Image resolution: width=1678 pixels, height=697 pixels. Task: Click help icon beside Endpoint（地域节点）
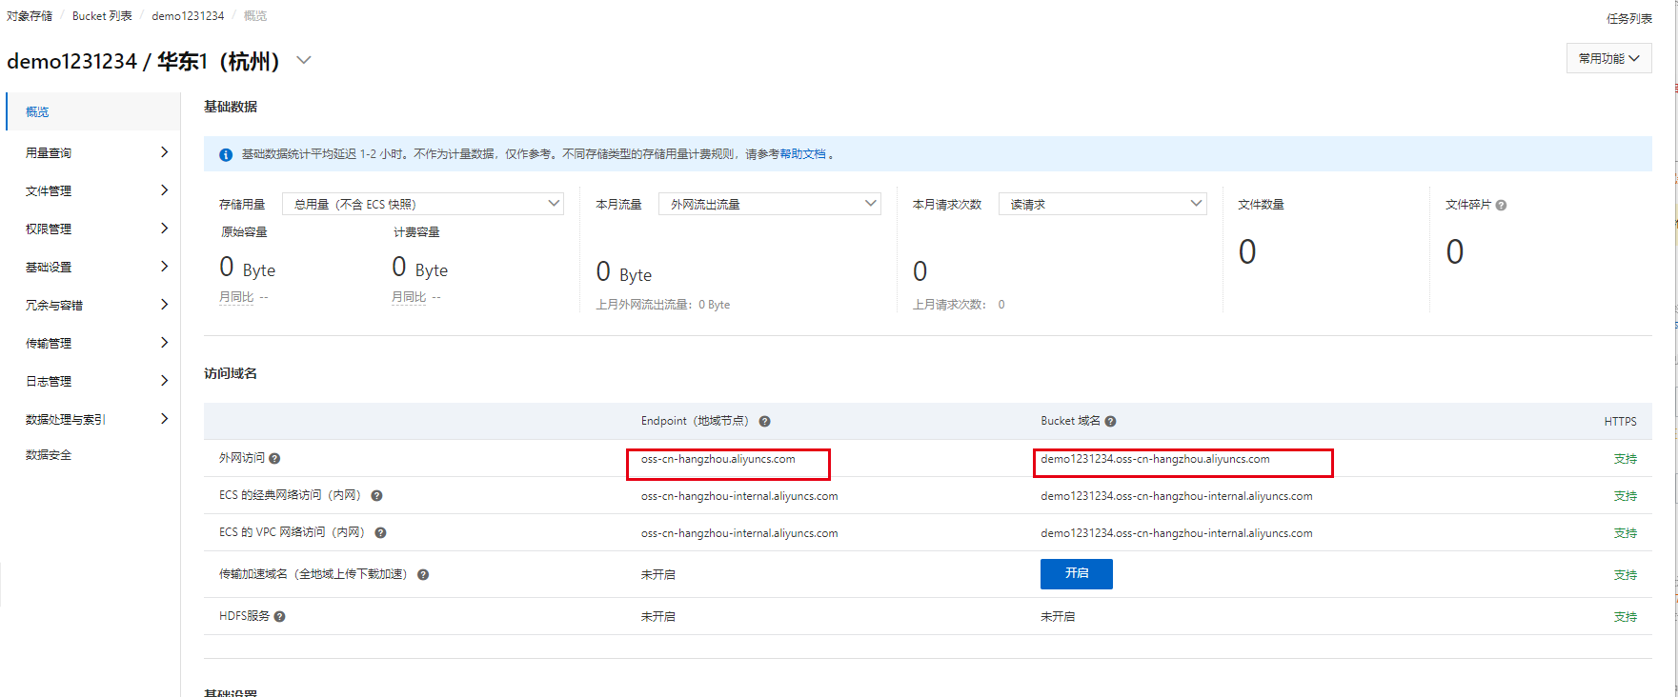click(764, 421)
